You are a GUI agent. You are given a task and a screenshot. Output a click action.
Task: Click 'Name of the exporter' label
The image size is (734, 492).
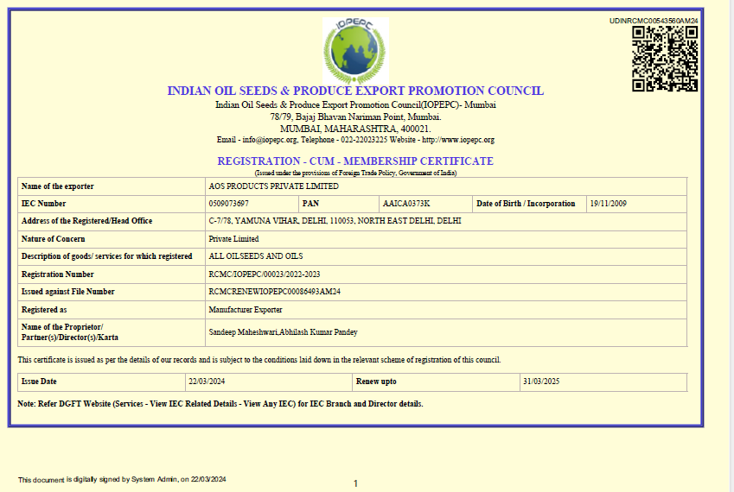[x=58, y=186]
